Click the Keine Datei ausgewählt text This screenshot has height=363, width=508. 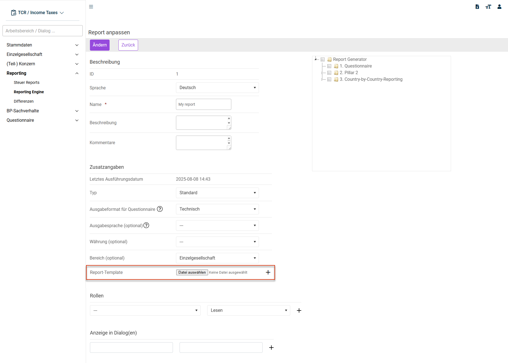coord(228,273)
